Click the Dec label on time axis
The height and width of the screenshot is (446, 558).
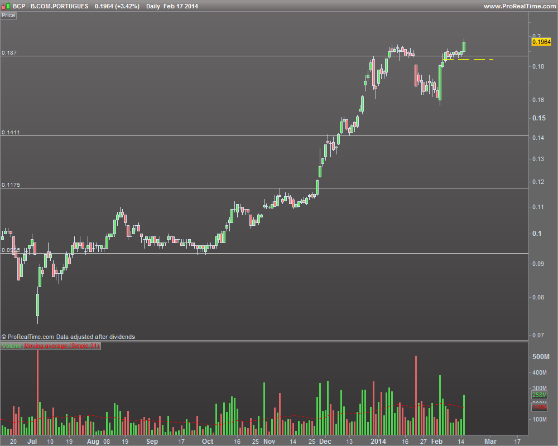pos(325,442)
